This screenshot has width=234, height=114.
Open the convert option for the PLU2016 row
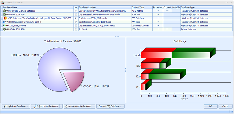click(x=167, y=29)
